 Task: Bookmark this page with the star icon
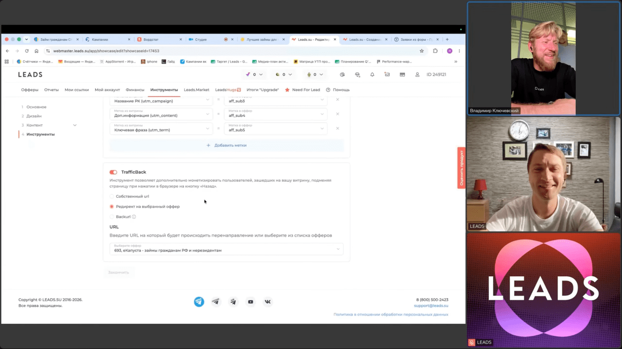point(421,51)
